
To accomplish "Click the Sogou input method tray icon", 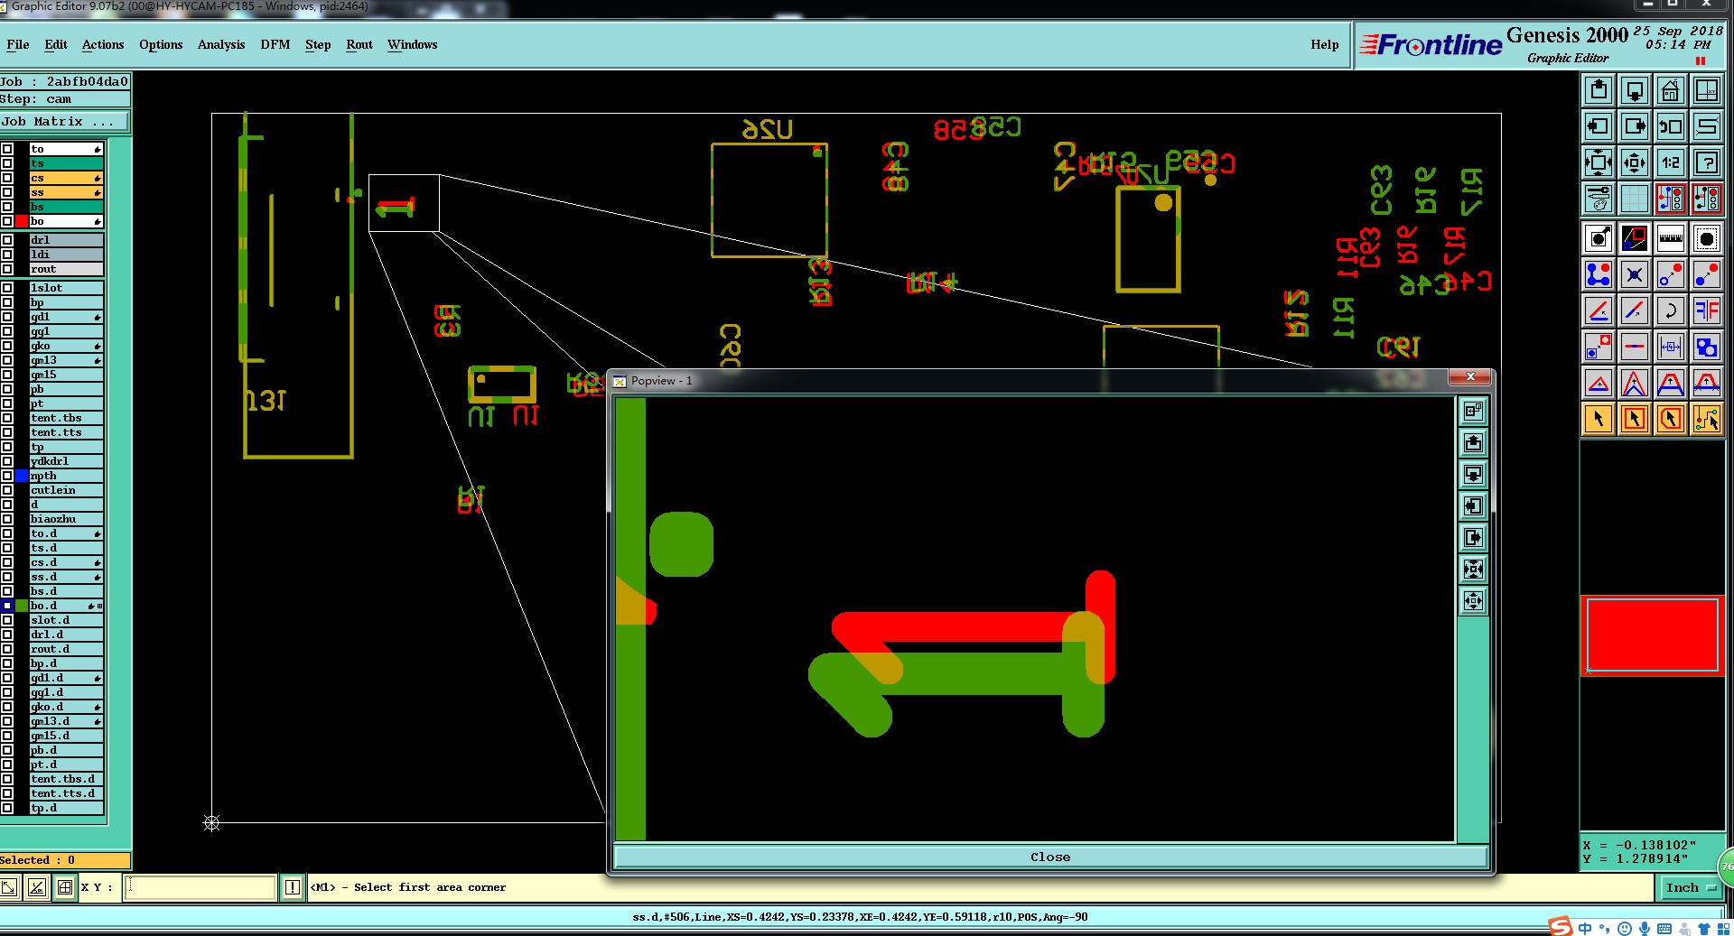I will pos(1561,927).
